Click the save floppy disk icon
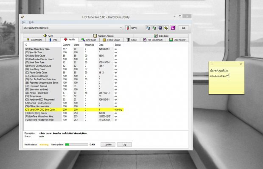The width and height of the screenshot is (263, 169). pos(160,28)
